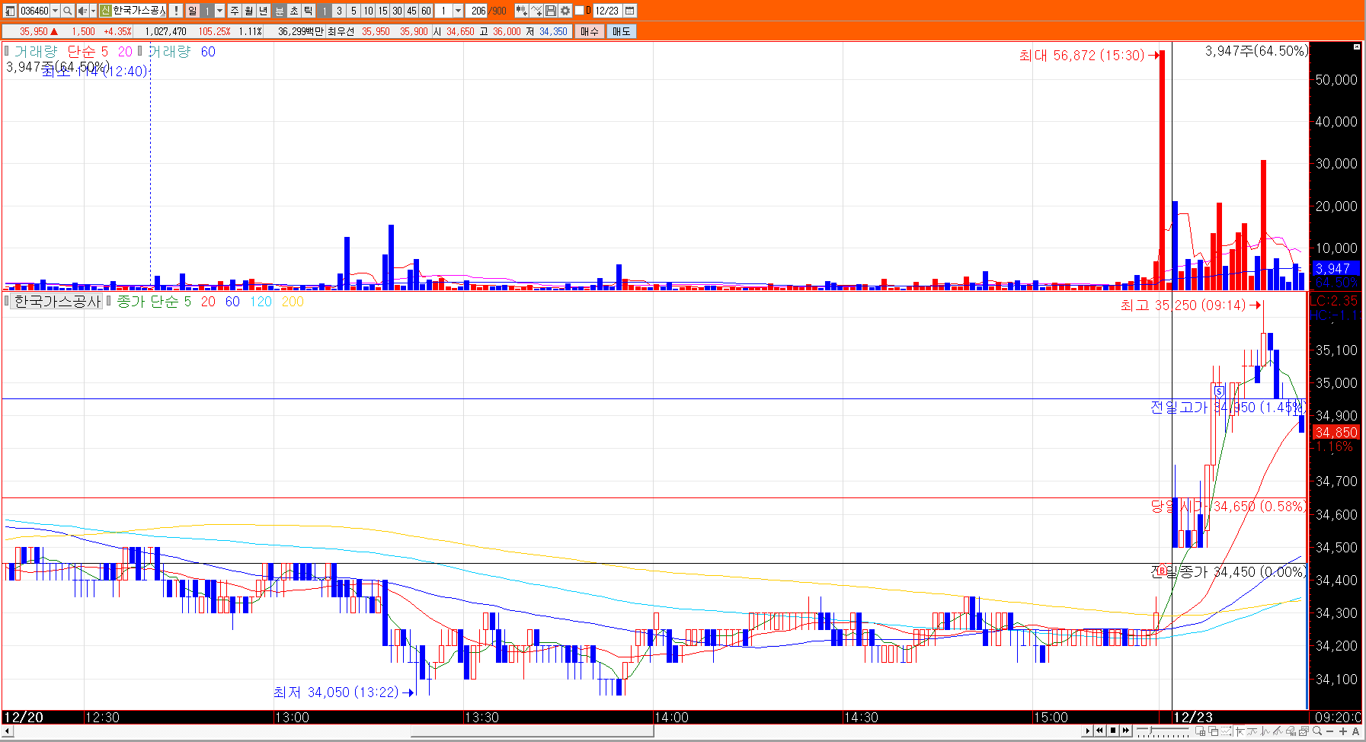Click the 12/23 date field
1366x742 pixels.
606,11
